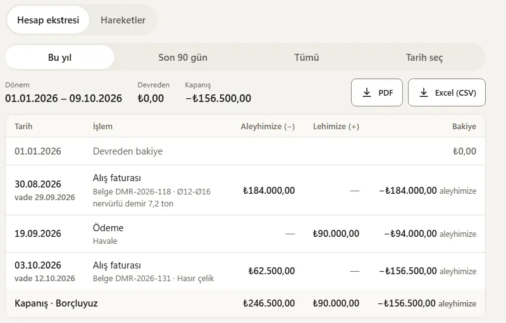Click the İşlem column header
The image size is (506, 323).
pyautogui.click(x=102, y=126)
